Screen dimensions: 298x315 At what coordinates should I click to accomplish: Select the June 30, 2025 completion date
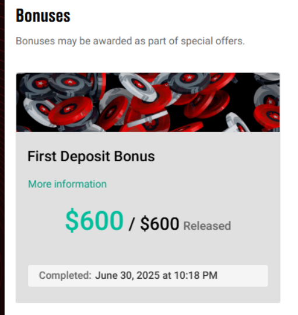point(127,275)
